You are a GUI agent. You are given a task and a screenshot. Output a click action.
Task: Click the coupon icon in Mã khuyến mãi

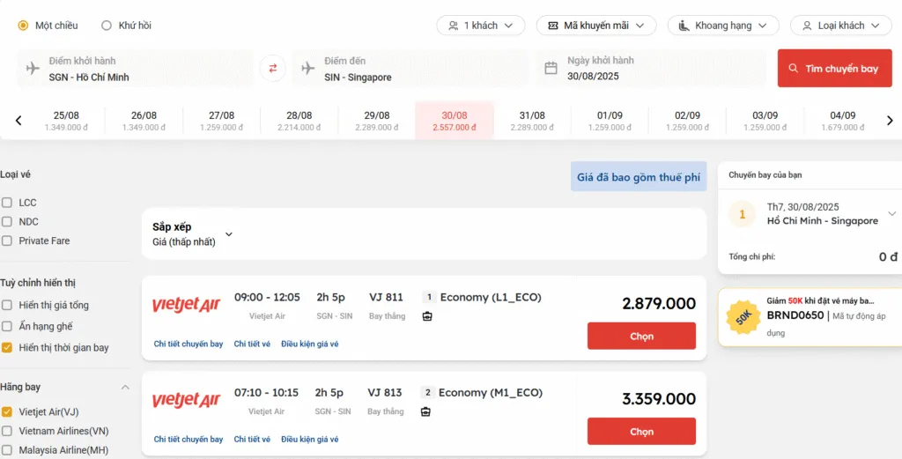click(553, 26)
